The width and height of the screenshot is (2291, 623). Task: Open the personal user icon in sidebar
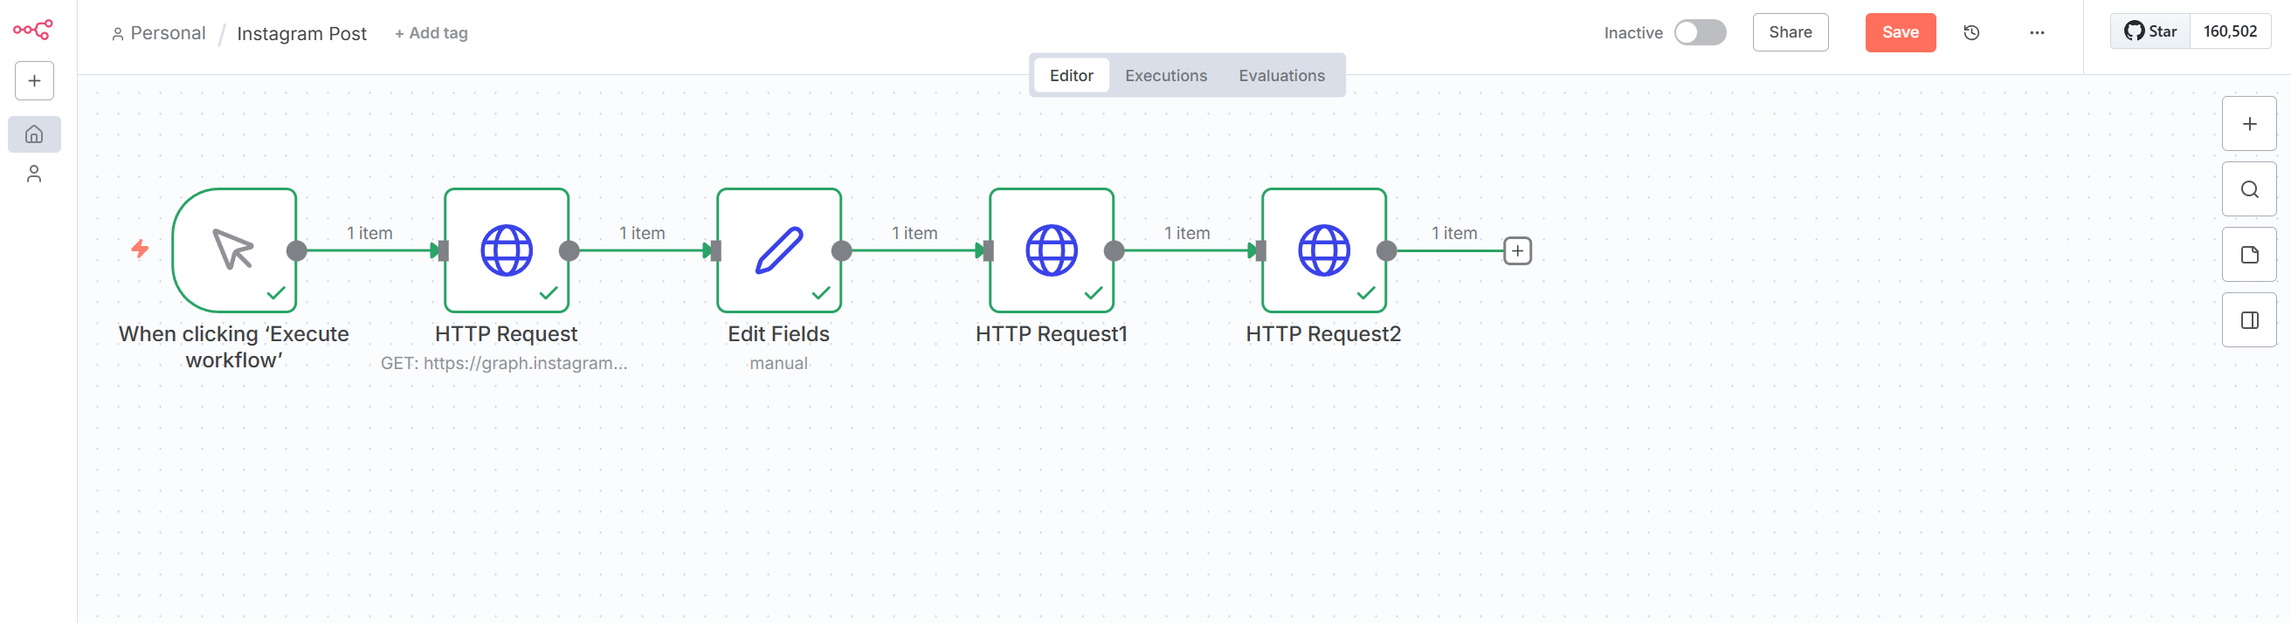click(35, 175)
